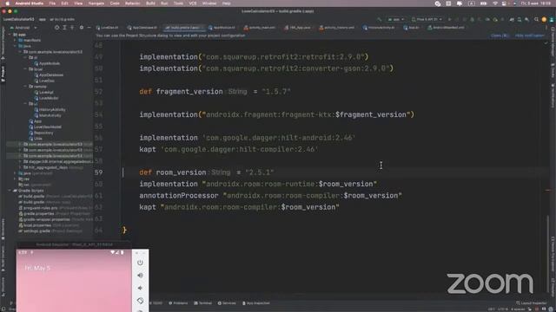Select LoveModel in project tree
The width and height of the screenshot is (556, 312).
pyautogui.click(x=46, y=98)
